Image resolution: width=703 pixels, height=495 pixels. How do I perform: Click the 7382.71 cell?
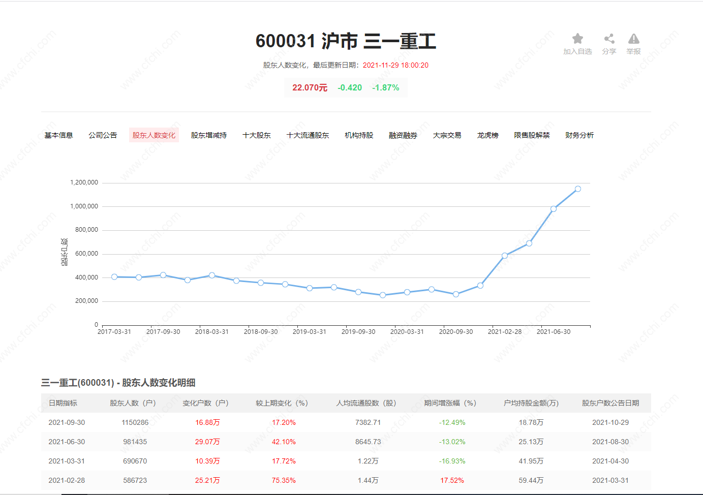[x=368, y=422]
